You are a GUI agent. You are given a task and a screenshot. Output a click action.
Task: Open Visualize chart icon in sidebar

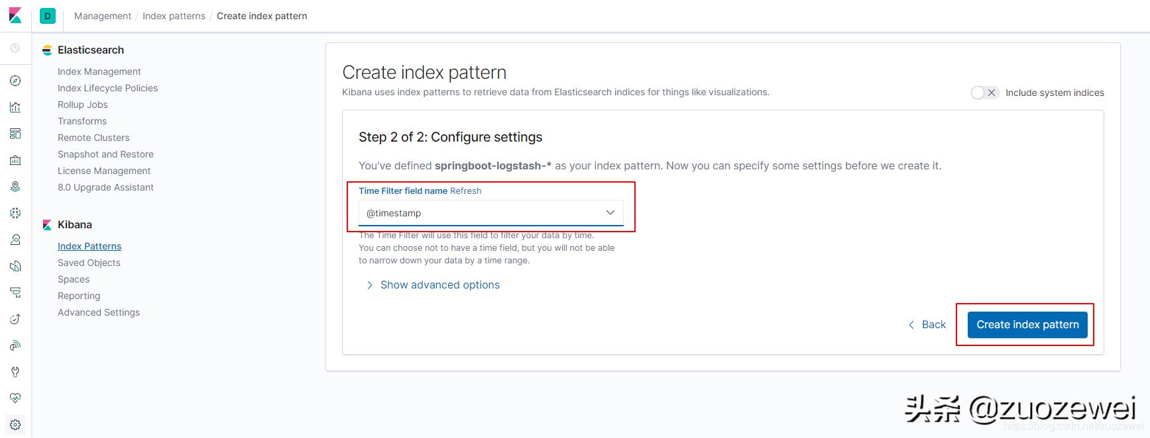click(x=15, y=107)
